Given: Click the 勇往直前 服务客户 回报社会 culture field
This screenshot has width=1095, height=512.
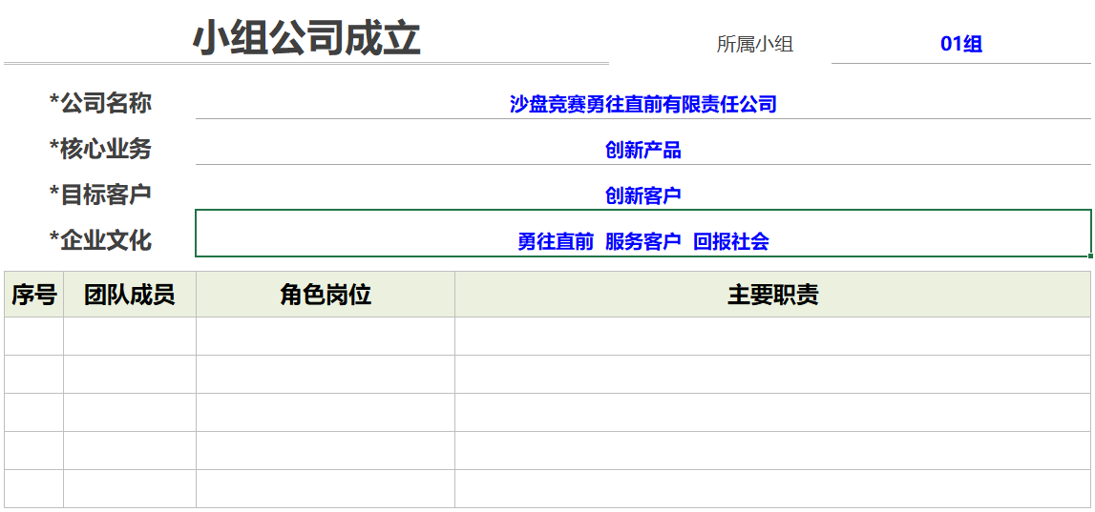Looking at the screenshot, I should coord(642,241).
